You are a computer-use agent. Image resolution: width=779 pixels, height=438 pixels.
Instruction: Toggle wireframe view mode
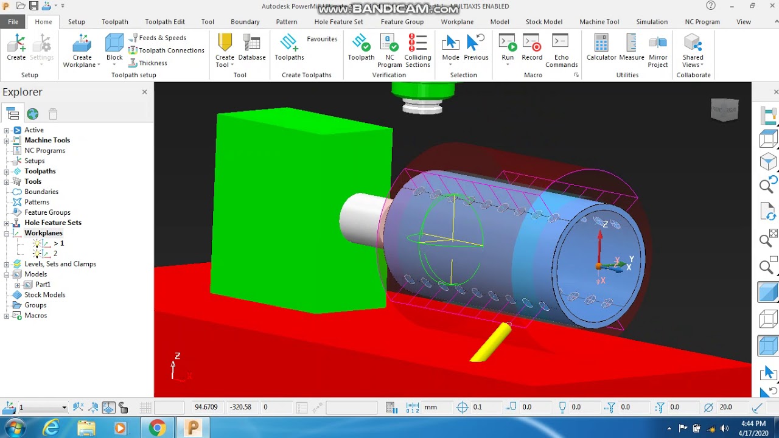(x=769, y=319)
